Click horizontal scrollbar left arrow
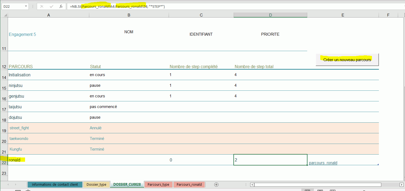Image resolution: width=405 pixels, height=191 pixels. (252, 185)
